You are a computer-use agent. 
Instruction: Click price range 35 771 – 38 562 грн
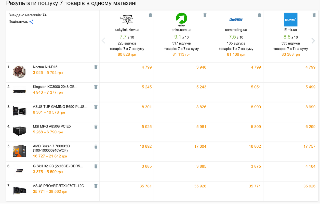pos(50,191)
